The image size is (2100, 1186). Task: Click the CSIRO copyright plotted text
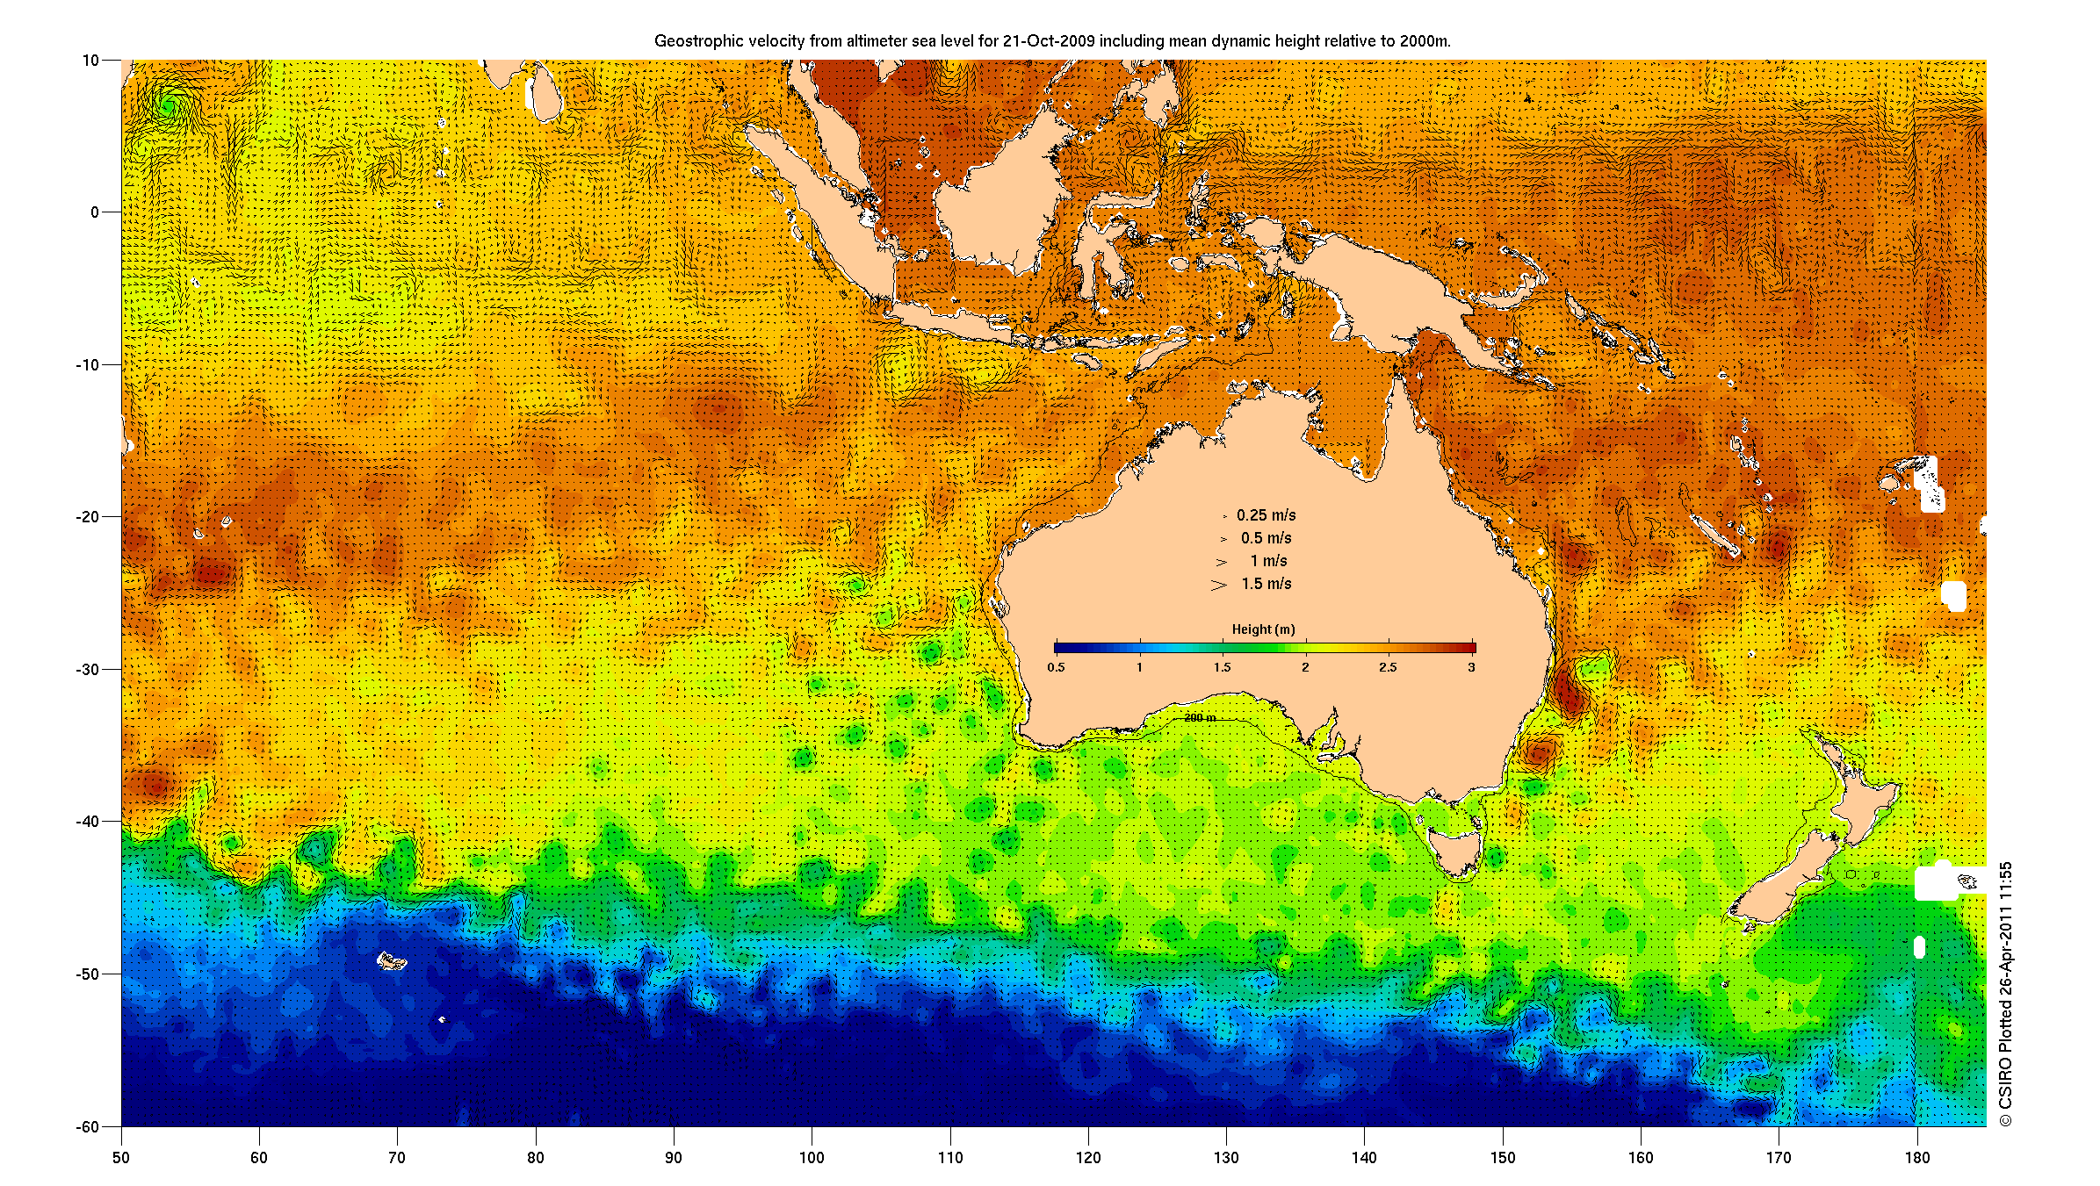click(x=2005, y=994)
